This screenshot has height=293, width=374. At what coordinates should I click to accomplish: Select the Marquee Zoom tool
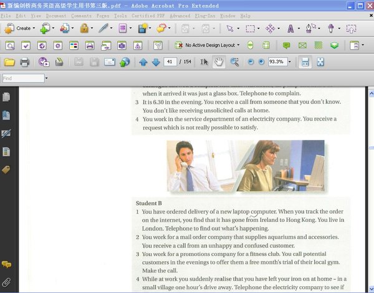click(x=234, y=62)
